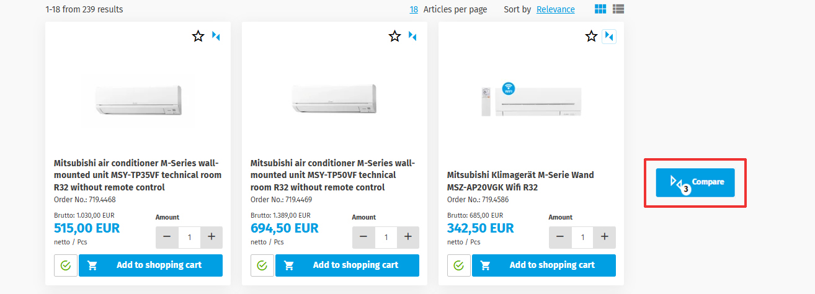This screenshot has height=294, width=815.
Task: Star the MSY-TP50VF air conditioner
Action: [x=394, y=37]
